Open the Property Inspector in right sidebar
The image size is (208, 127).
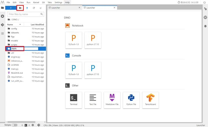click(x=205, y=9)
